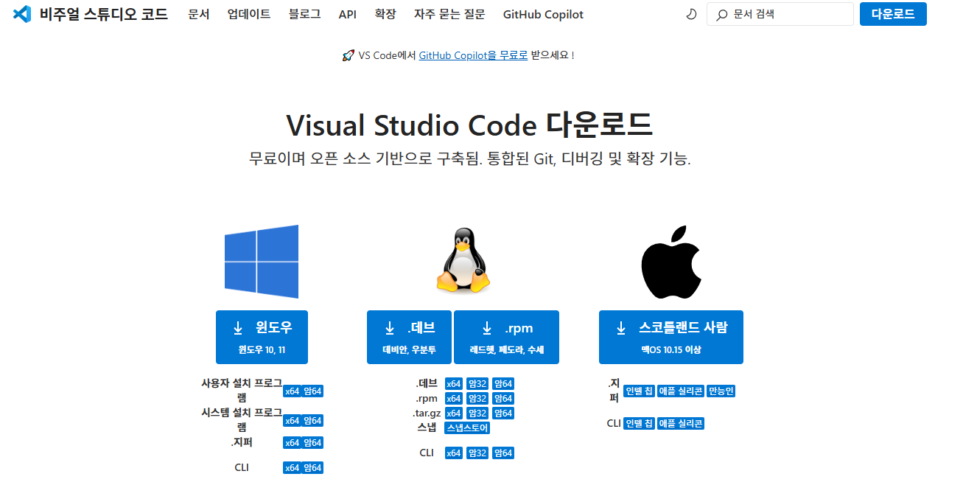The height and width of the screenshot is (485, 977).
Task: Open the 문서 menu item
Action: (x=199, y=14)
